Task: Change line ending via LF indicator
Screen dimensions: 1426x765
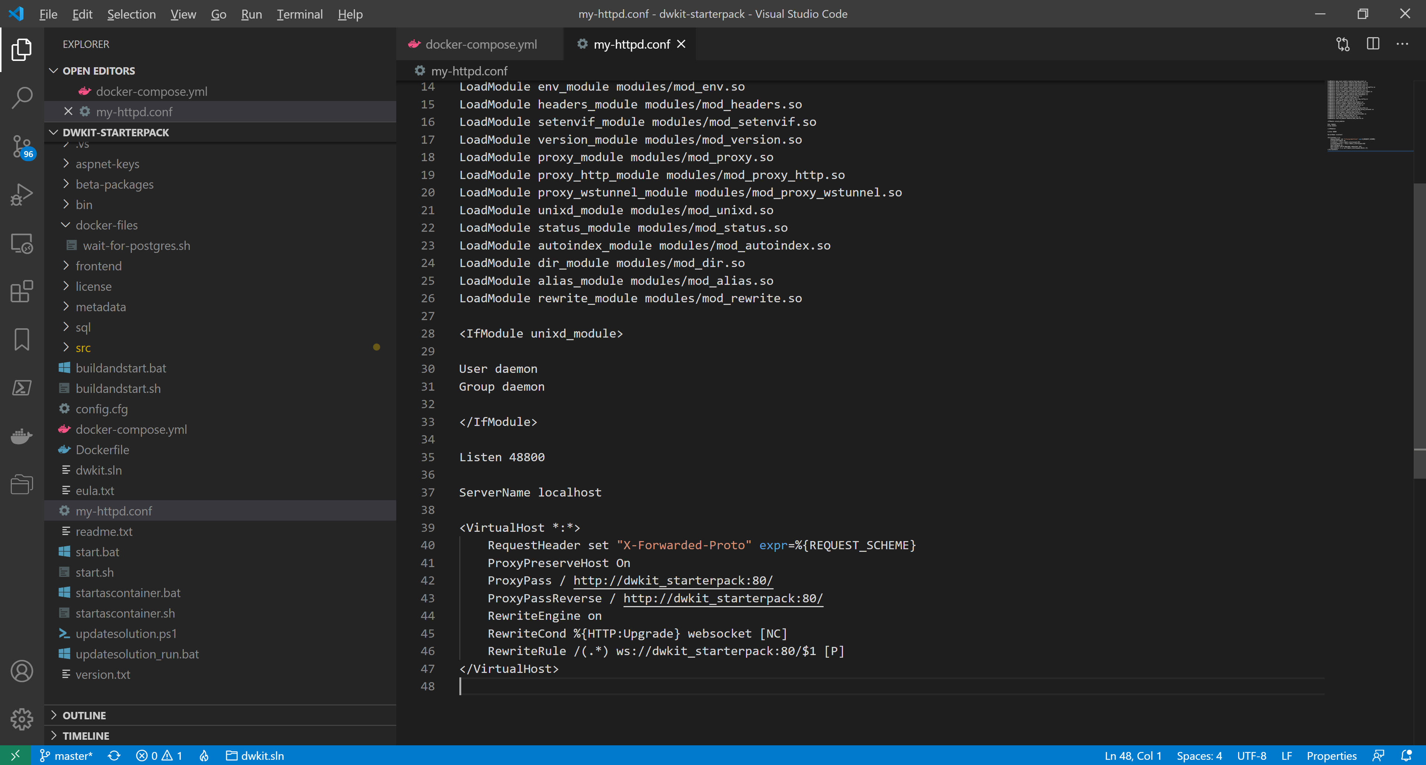Action: (1286, 756)
